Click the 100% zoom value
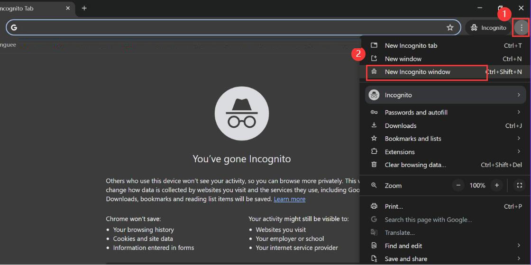The height and width of the screenshot is (265, 531). 477,185
